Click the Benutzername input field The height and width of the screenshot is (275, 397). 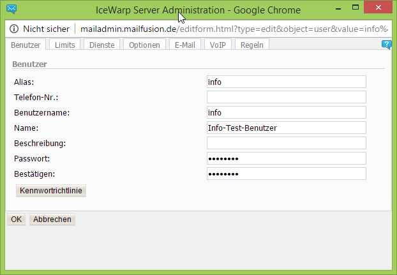287,112
